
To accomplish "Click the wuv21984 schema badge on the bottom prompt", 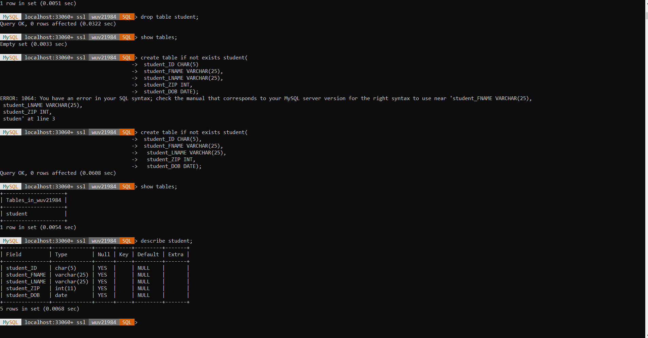I will (x=104, y=322).
